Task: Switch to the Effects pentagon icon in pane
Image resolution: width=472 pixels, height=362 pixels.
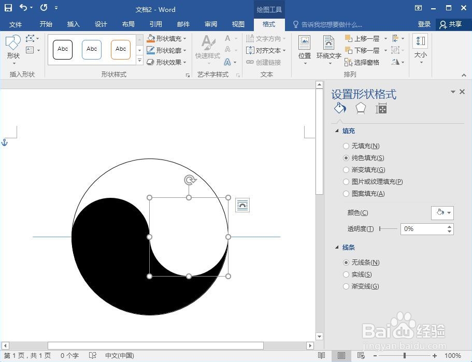Action: click(360, 108)
